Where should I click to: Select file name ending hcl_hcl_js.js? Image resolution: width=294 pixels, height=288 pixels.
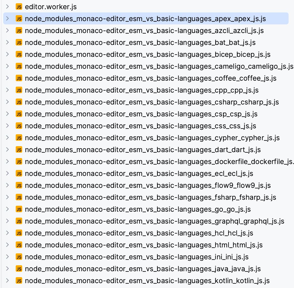click(x=139, y=233)
